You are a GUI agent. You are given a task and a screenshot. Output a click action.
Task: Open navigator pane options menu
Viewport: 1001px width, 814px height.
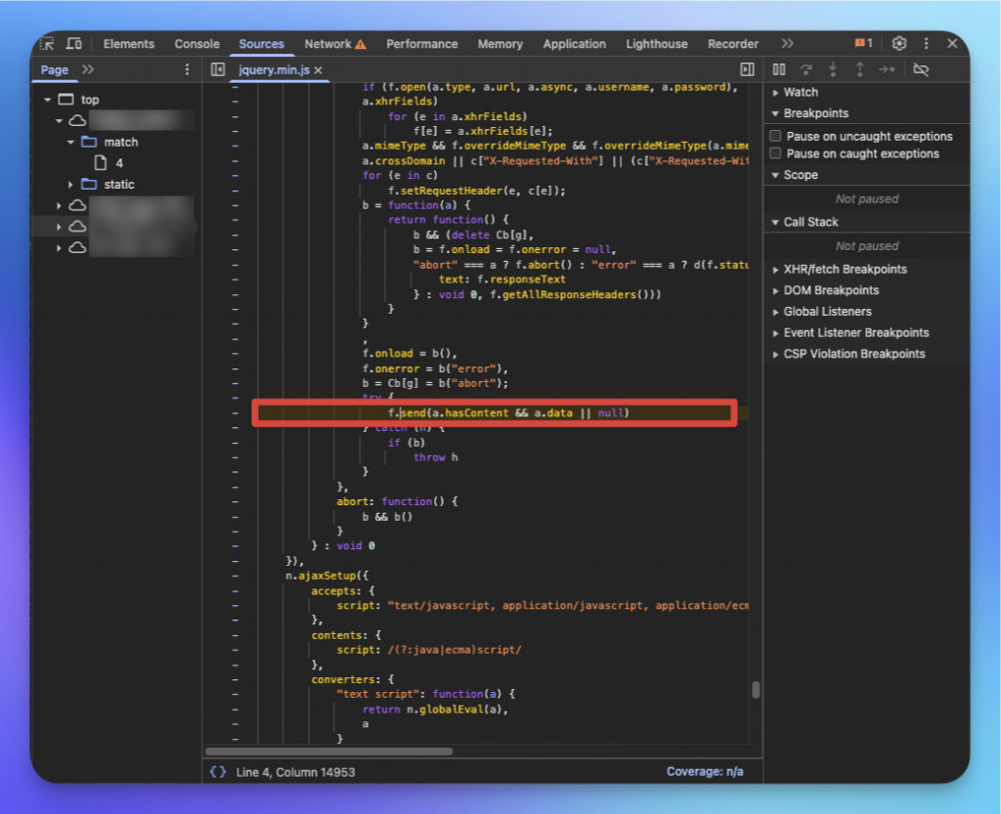pos(187,69)
